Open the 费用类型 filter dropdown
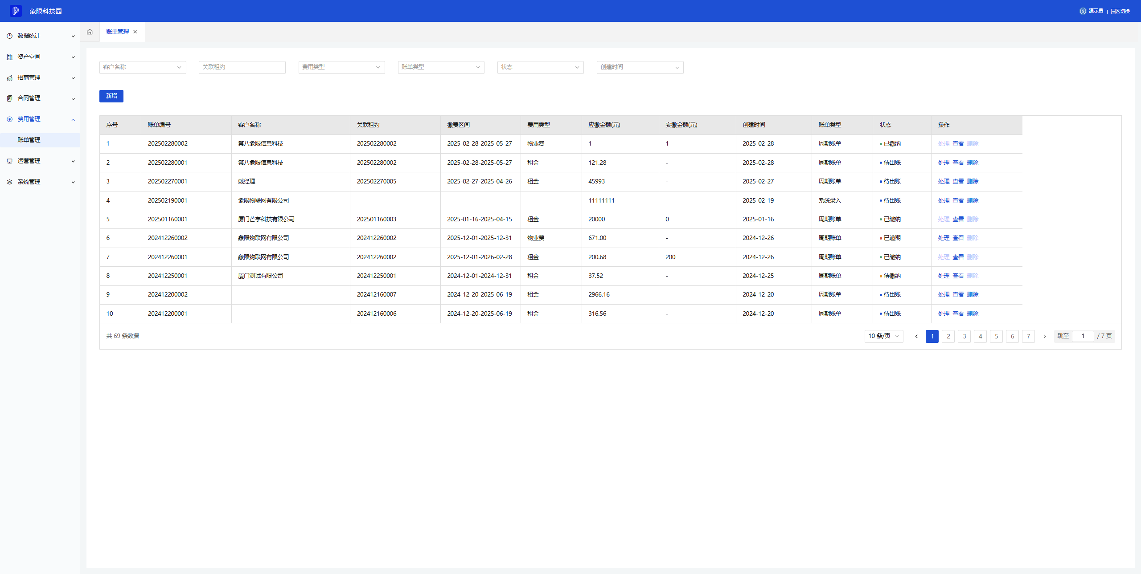The width and height of the screenshot is (1141, 574). click(341, 67)
